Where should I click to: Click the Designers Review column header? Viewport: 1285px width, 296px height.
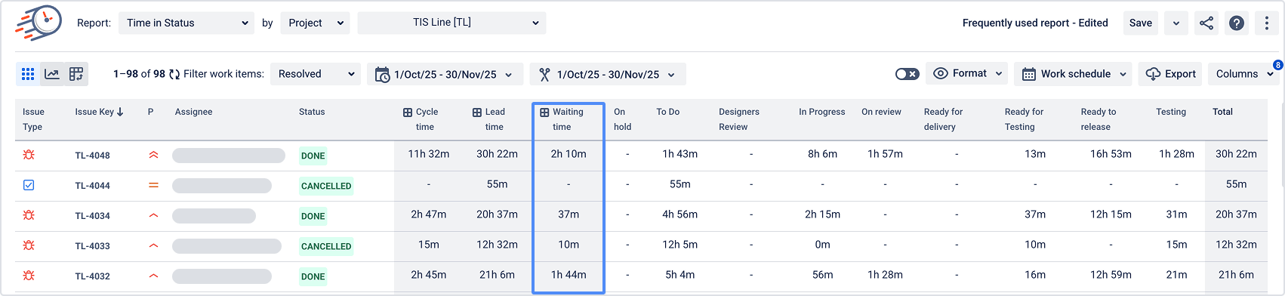(x=739, y=119)
